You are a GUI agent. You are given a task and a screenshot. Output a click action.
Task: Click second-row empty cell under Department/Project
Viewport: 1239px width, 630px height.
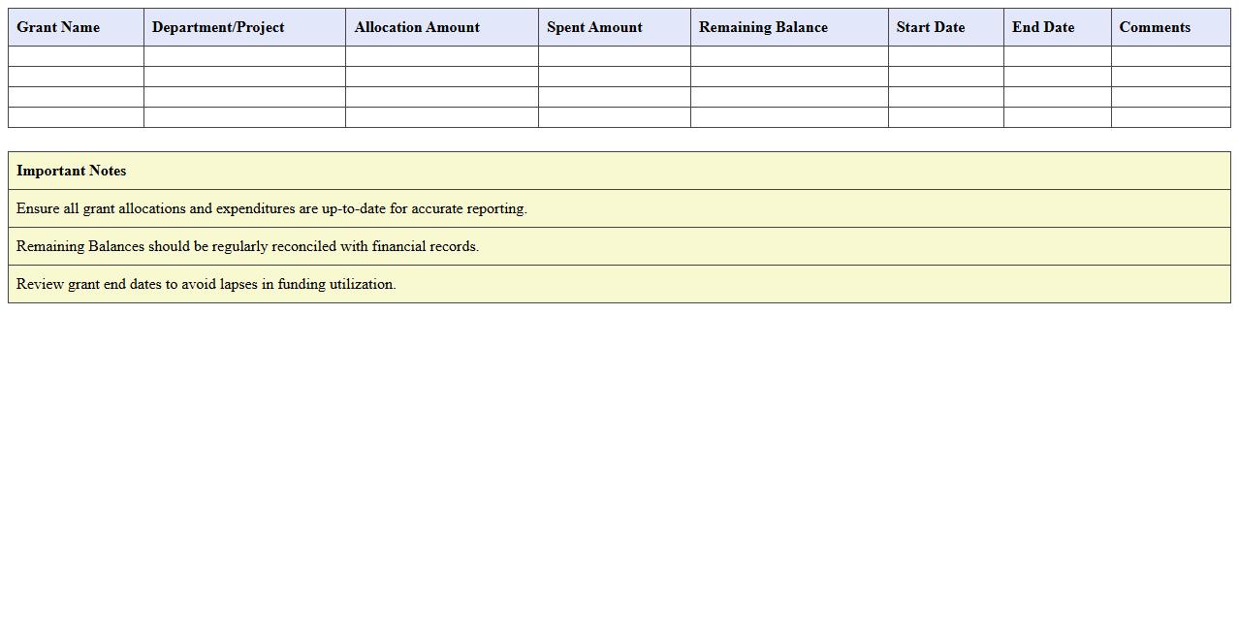(244, 77)
